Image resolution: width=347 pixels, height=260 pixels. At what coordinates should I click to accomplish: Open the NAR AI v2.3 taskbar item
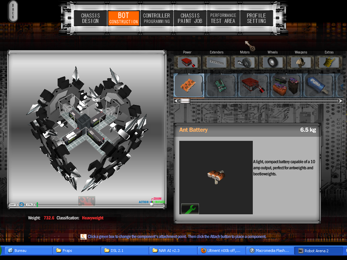pos(173,251)
